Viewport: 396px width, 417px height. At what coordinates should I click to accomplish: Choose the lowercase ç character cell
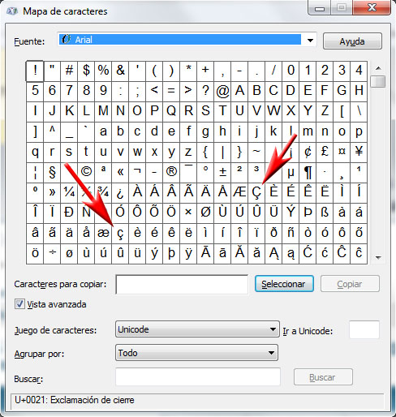(x=120, y=233)
